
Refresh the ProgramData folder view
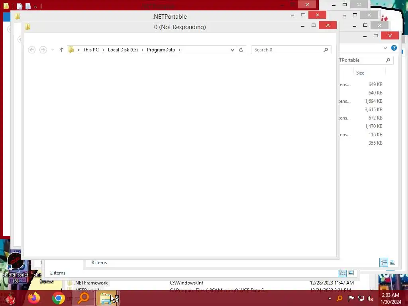pyautogui.click(x=241, y=50)
